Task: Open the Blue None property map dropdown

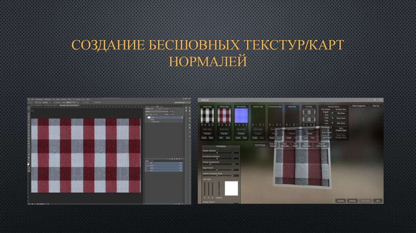Action: point(341,123)
